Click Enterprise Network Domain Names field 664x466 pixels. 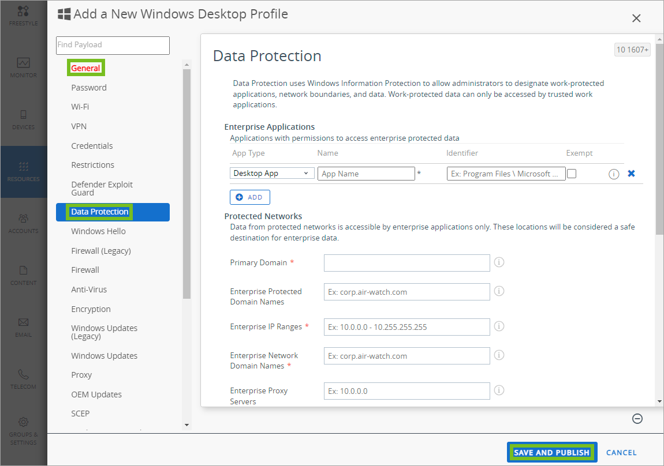[x=407, y=356]
